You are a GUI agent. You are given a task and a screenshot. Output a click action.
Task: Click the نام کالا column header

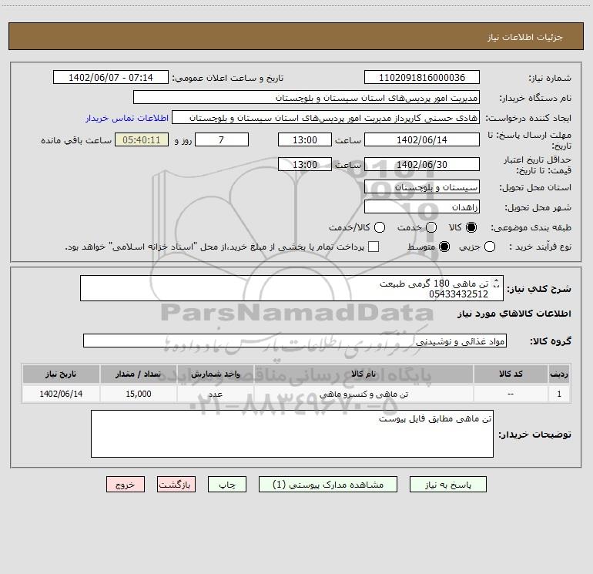point(364,374)
